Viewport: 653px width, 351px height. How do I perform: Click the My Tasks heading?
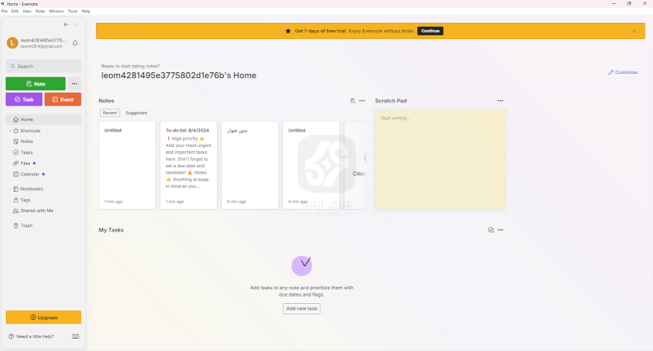click(111, 230)
